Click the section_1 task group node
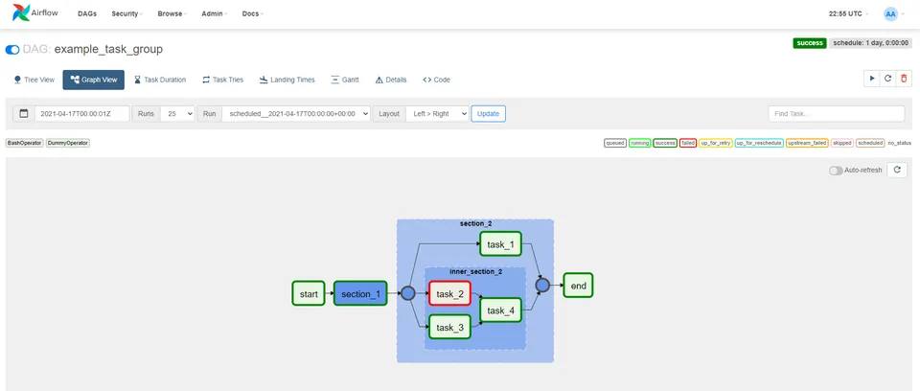Viewport: 920px width, 391px height. pyautogui.click(x=360, y=293)
